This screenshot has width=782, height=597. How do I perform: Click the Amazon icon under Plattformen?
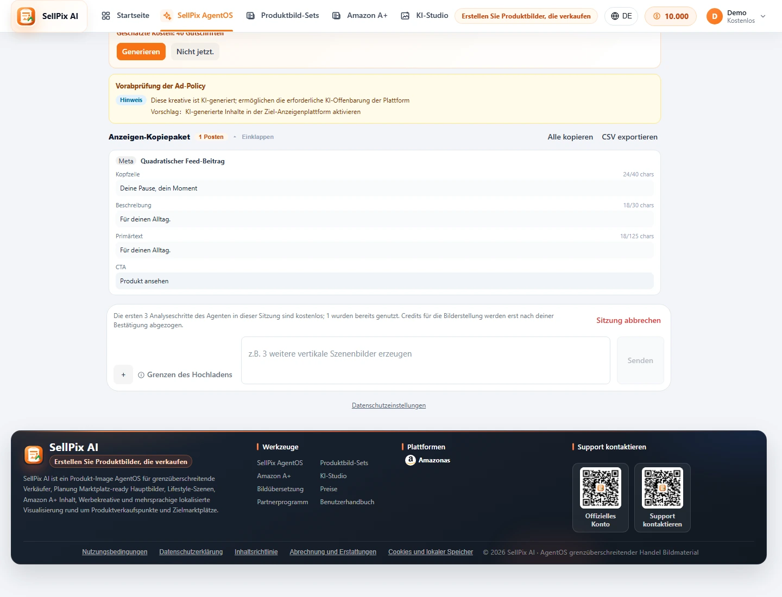[x=411, y=460]
